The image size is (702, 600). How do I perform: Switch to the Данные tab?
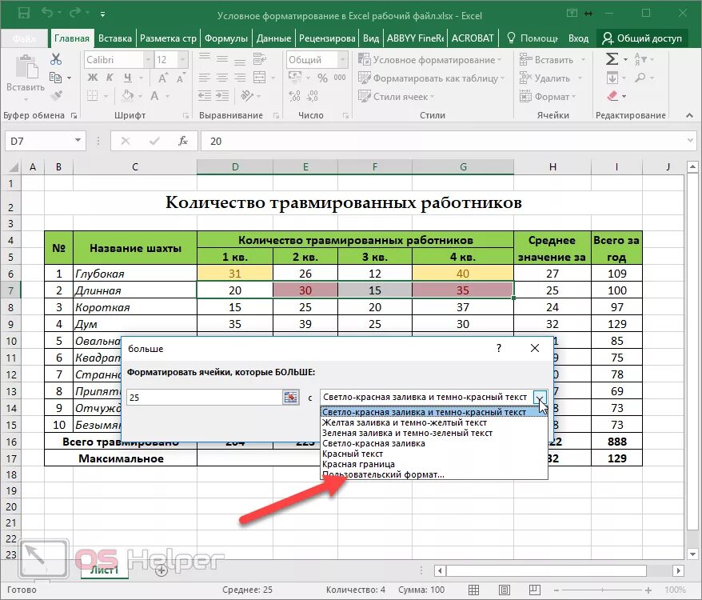(273, 38)
